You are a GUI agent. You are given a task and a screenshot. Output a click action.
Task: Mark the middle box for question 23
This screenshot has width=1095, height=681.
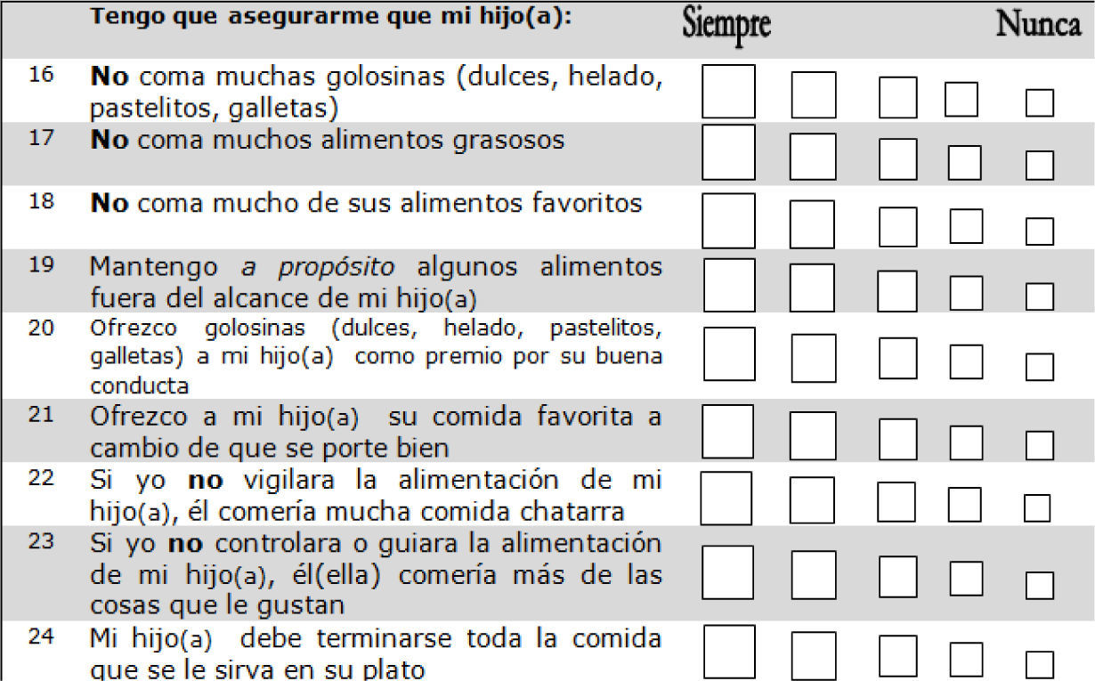tap(897, 576)
